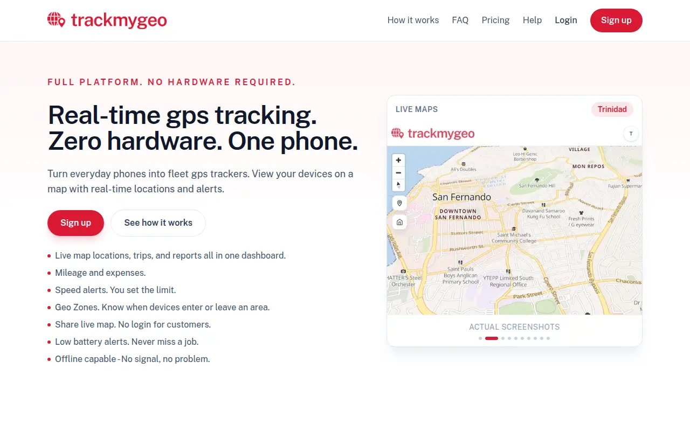
Task: Click the tree icon at San Fernando Hill
Action: 537,180
